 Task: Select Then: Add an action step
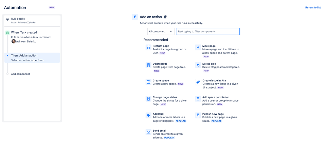pyautogui.click(x=32, y=58)
